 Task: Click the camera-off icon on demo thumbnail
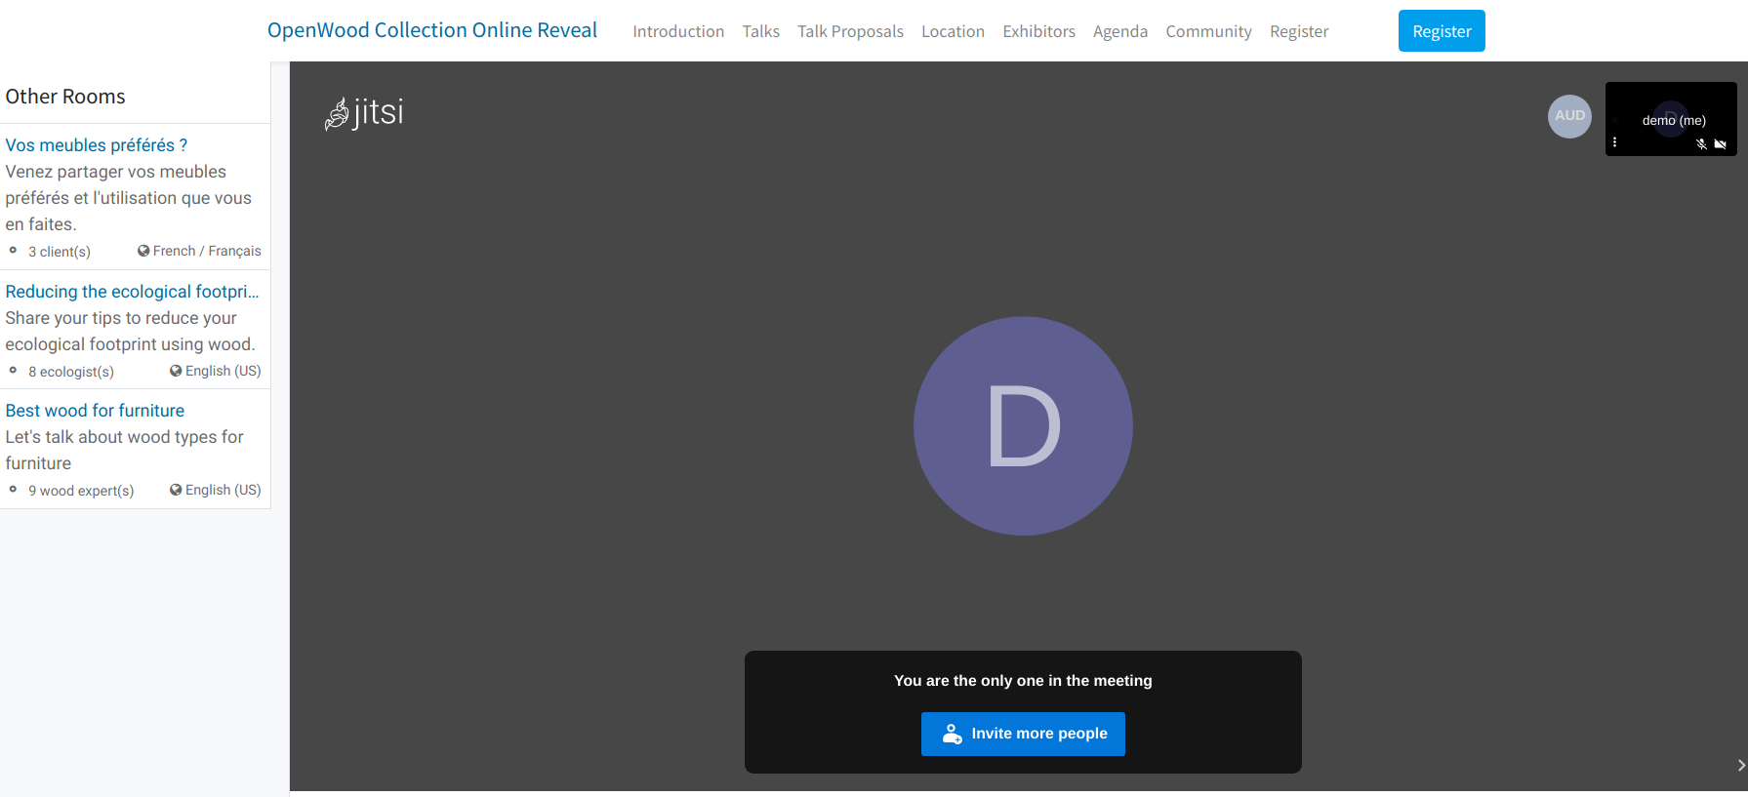pyautogui.click(x=1720, y=144)
